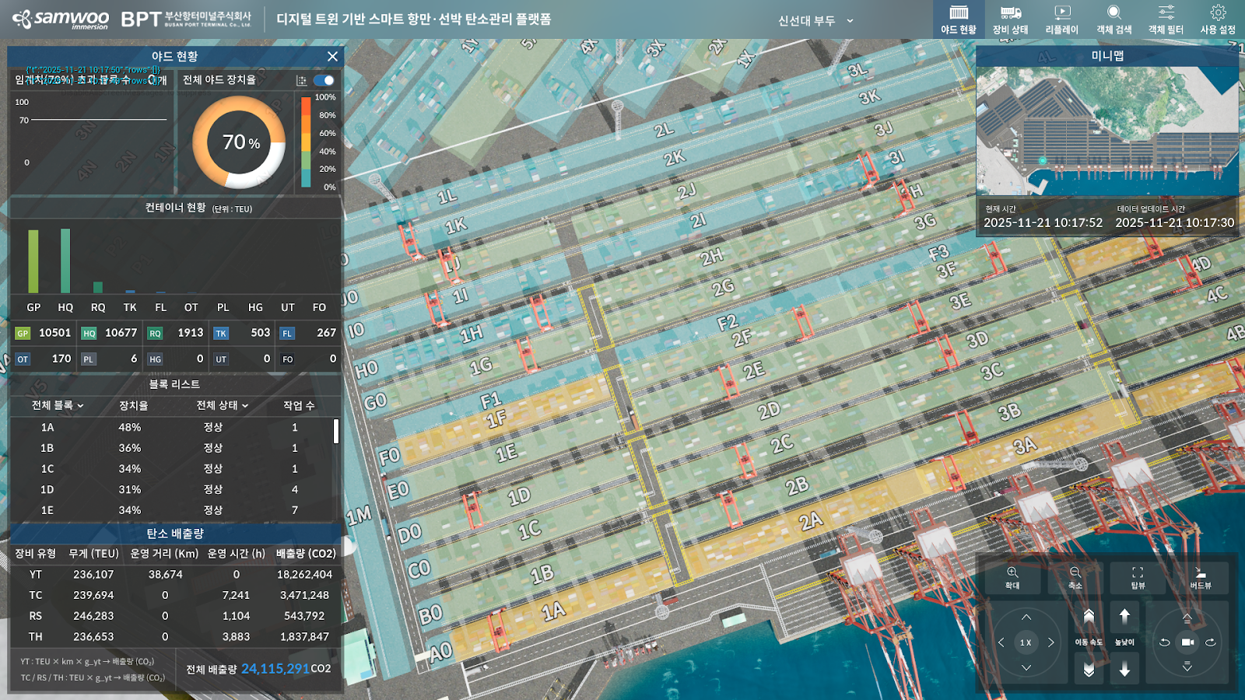1245x700 pixels.
Task: Toggle the 전체 야드 장치율 switch
Action: click(x=324, y=80)
